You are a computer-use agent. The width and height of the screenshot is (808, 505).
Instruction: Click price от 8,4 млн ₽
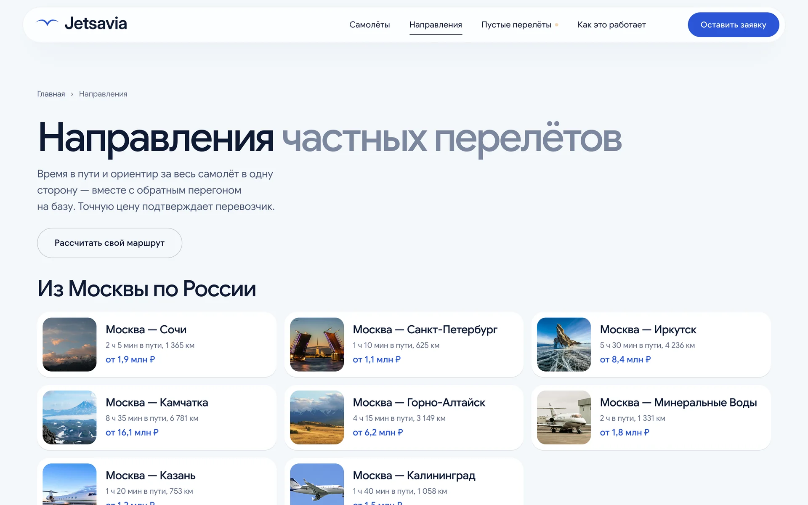pos(625,359)
